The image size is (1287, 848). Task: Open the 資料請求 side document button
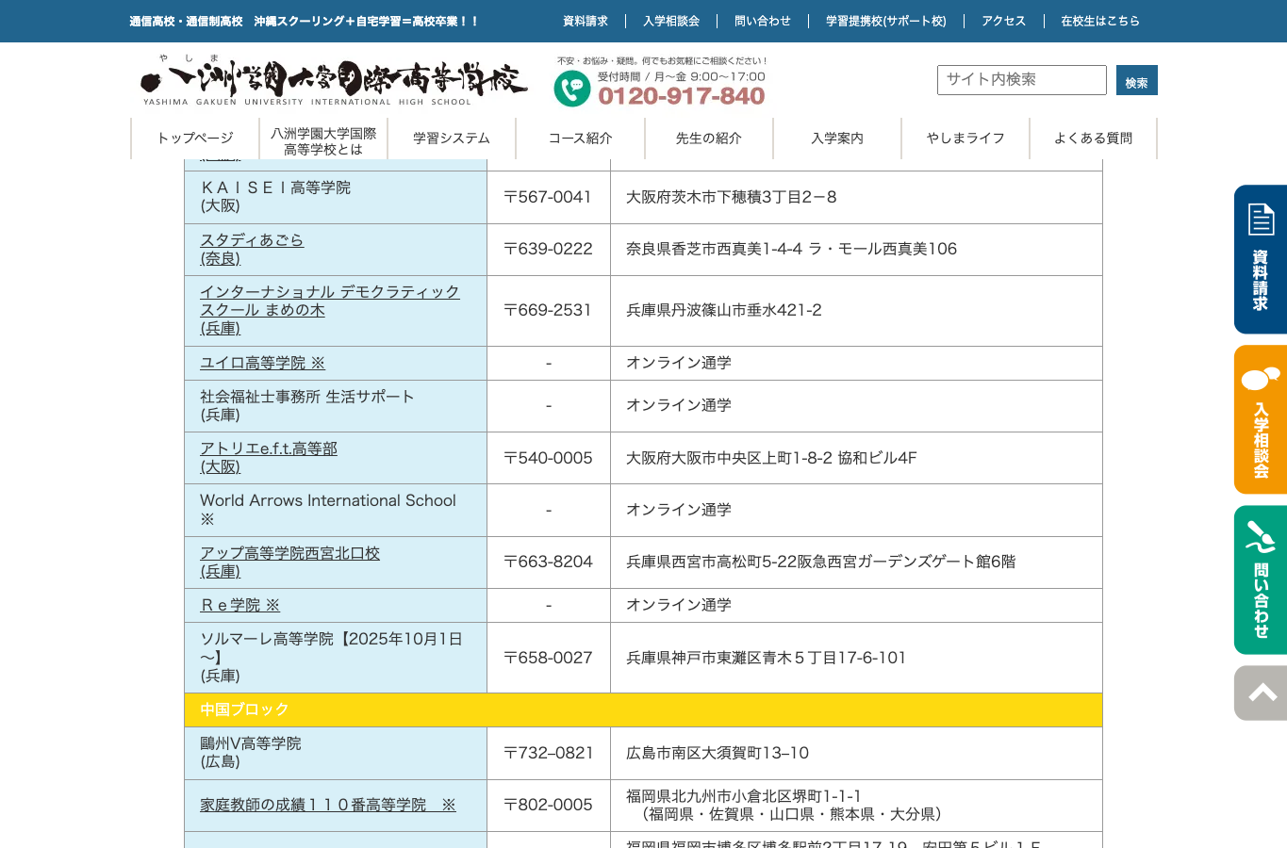pyautogui.click(x=1261, y=259)
